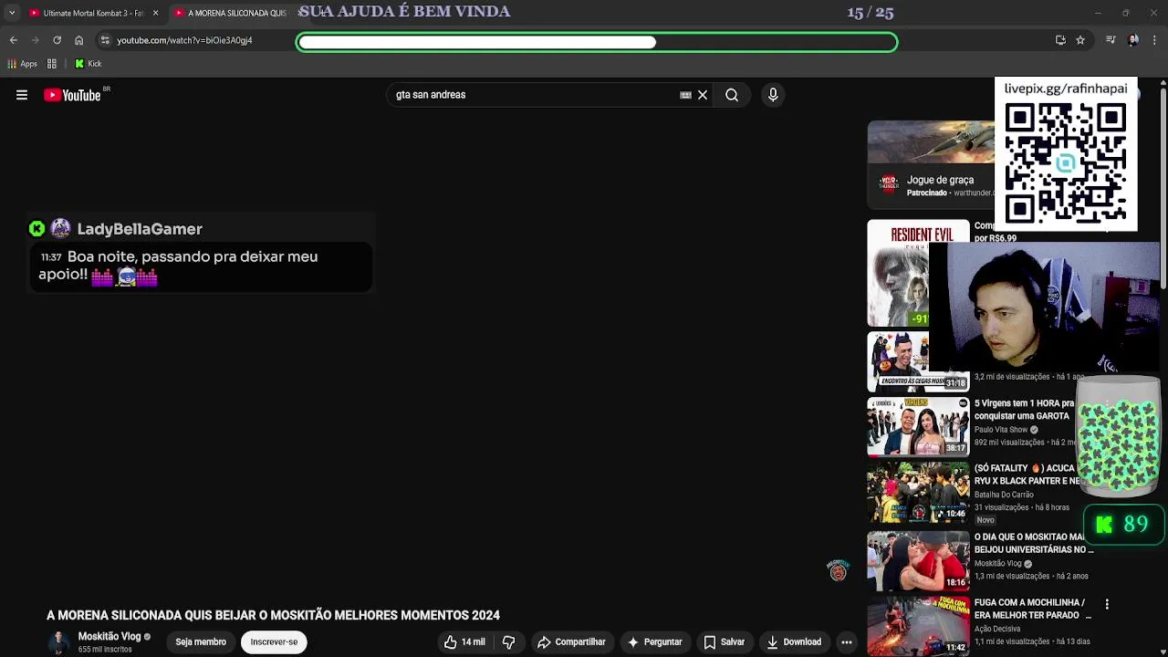Click the Download button
The width and height of the screenshot is (1168, 657).
tap(794, 642)
